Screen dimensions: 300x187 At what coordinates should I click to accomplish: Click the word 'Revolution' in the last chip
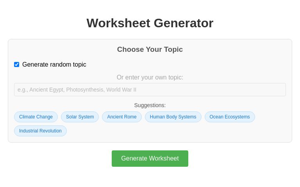(x=50, y=131)
